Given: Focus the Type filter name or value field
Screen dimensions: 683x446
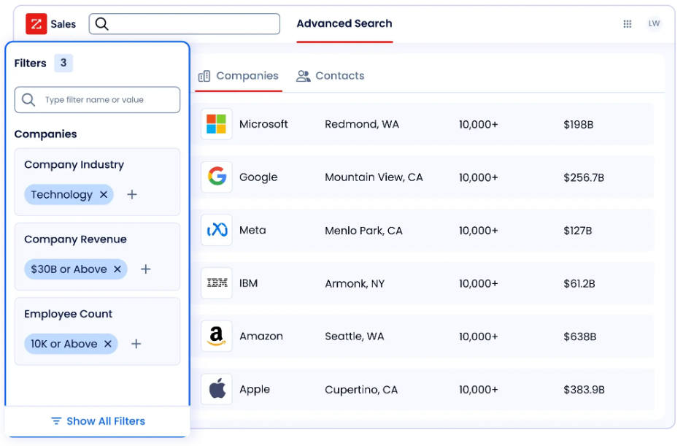Looking at the screenshot, I should [x=97, y=100].
